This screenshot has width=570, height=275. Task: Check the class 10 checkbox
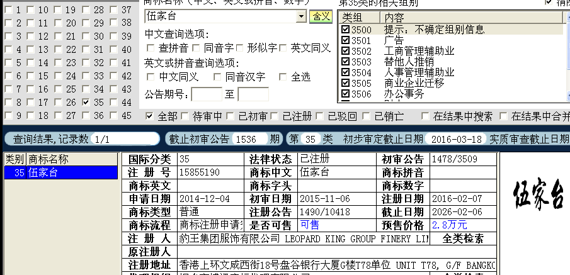[30, 10]
